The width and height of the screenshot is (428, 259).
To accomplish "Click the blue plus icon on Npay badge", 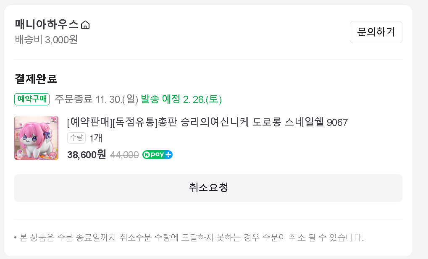I will (x=168, y=154).
